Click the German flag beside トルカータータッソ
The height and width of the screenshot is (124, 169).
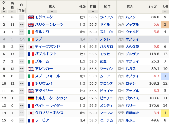(x=31, y=98)
